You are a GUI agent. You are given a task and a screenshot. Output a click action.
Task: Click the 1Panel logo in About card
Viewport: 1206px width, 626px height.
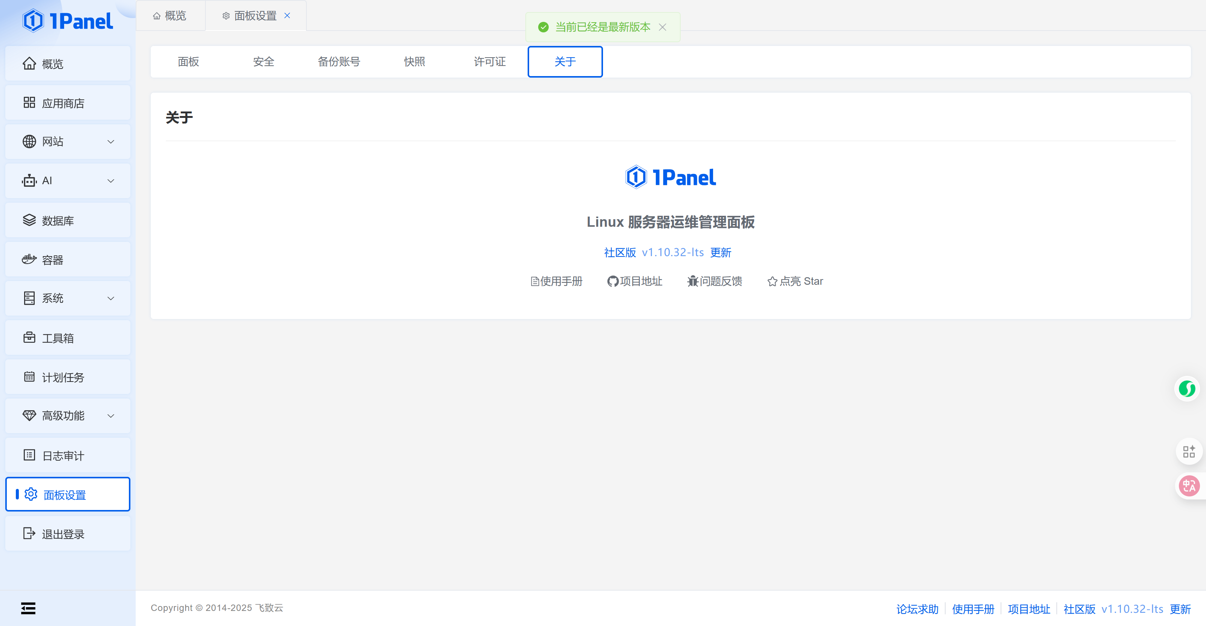670,177
